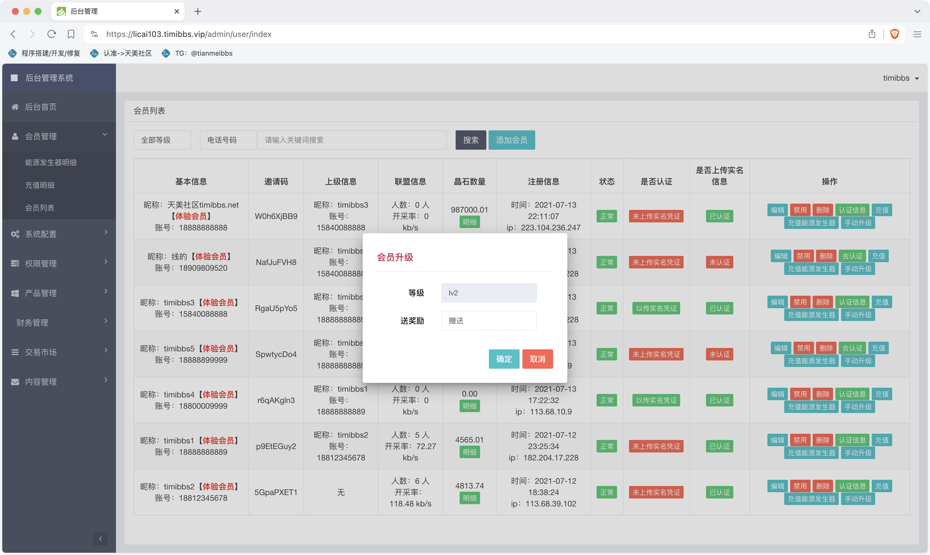Image resolution: width=930 pixels, height=555 pixels.
Task: Reload the current page
Action: [x=52, y=34]
